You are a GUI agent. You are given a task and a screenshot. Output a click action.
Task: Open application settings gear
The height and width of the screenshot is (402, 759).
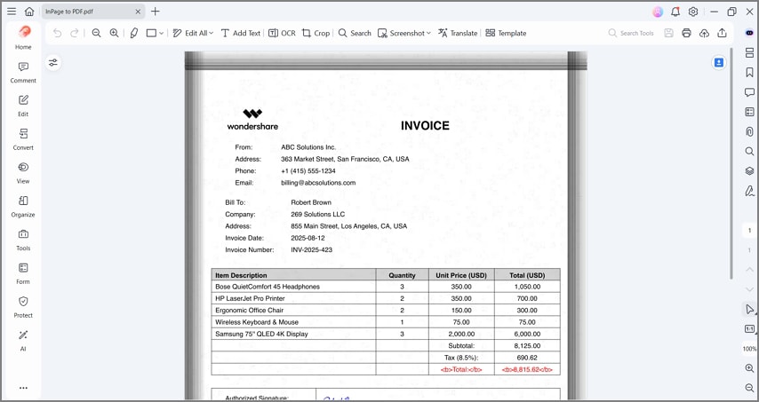pos(693,12)
